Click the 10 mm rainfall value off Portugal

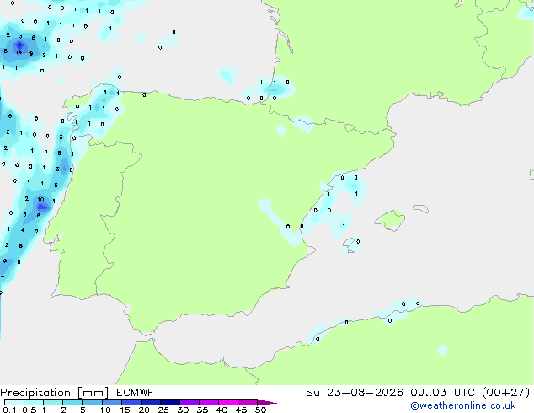click(41, 200)
